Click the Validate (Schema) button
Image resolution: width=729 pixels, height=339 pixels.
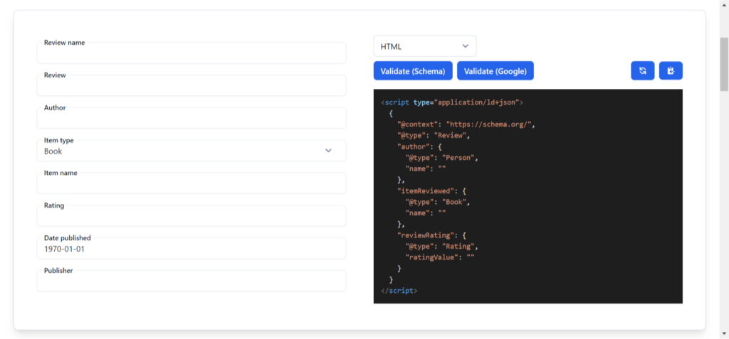point(413,71)
